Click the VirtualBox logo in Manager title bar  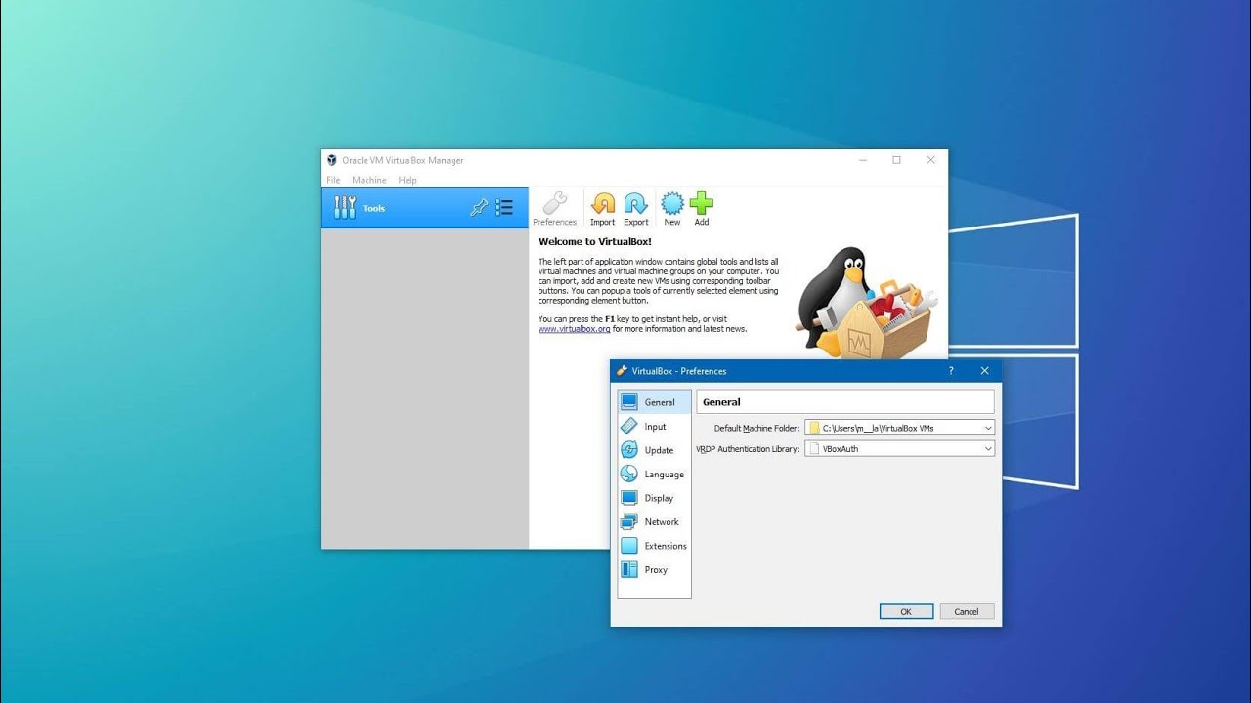coord(332,160)
